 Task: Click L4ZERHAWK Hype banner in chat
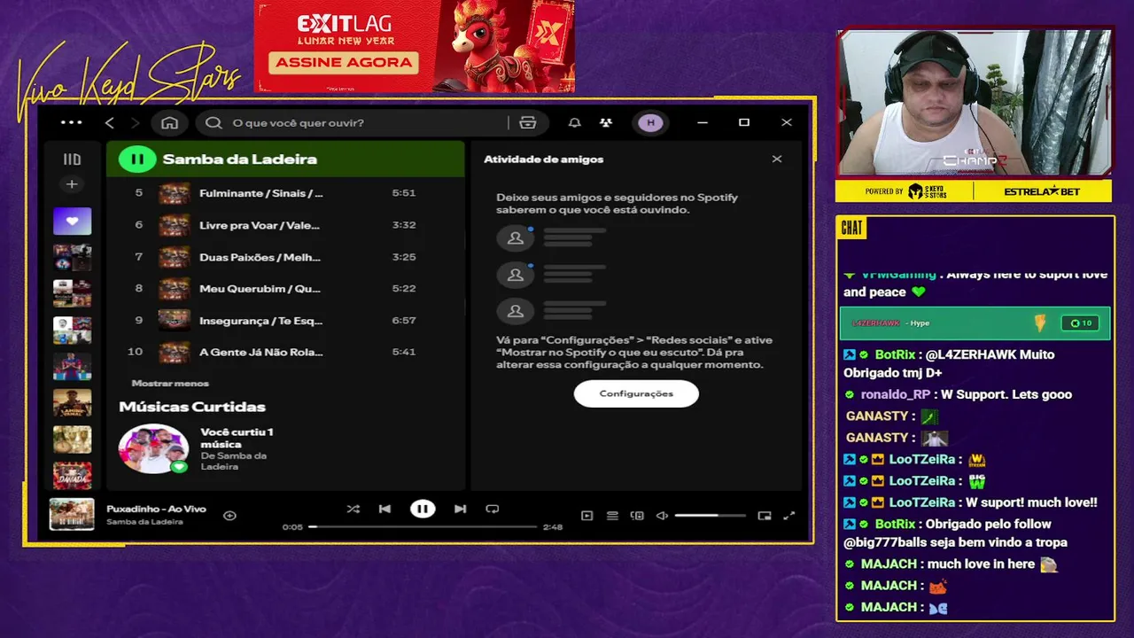click(975, 323)
